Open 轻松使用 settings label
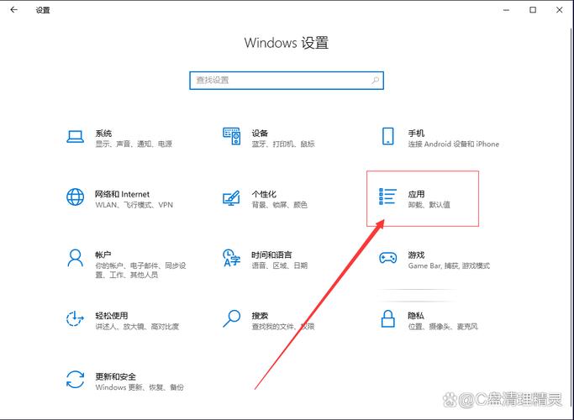This screenshot has width=574, height=420. 111,315
